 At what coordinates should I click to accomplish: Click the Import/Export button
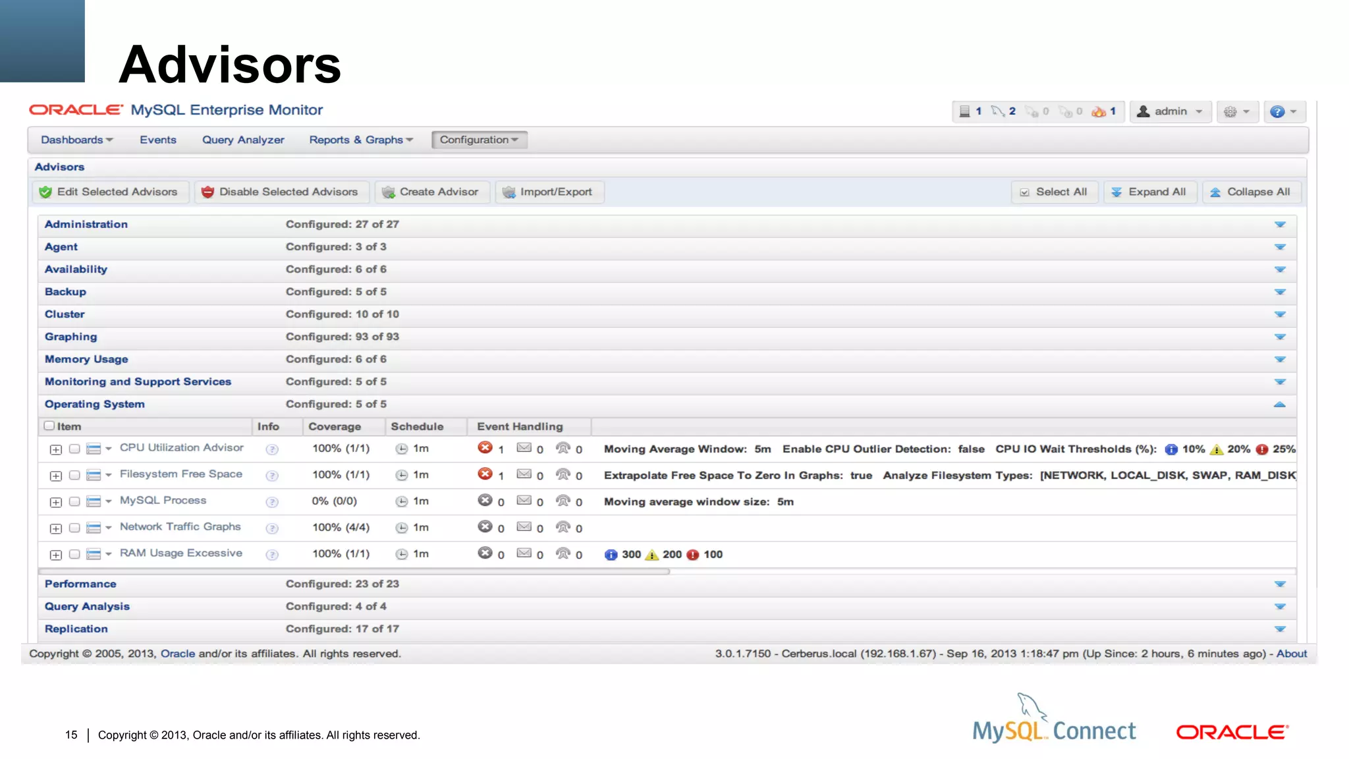(549, 192)
